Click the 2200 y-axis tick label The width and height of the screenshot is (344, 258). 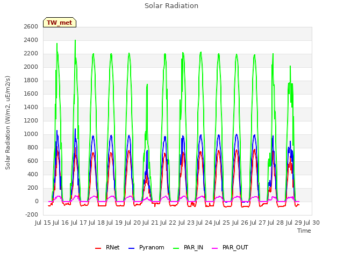31,54
